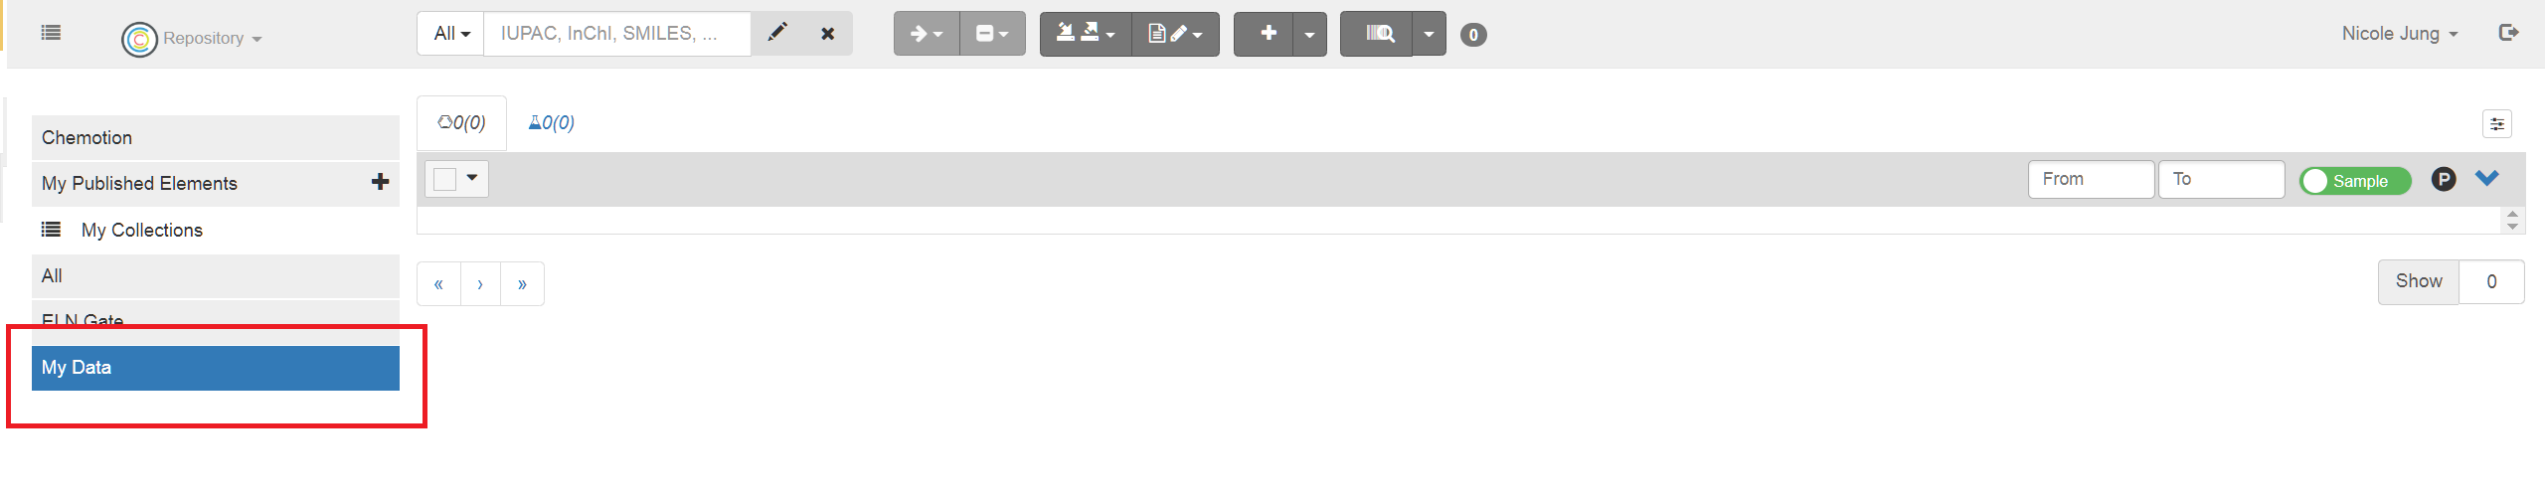Open the list layout settings sliders icon
2545x499 pixels.
(x=2496, y=123)
